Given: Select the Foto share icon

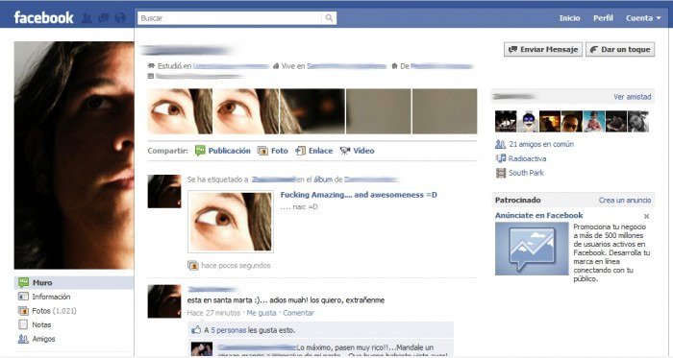Looking at the screenshot, I should (262, 151).
